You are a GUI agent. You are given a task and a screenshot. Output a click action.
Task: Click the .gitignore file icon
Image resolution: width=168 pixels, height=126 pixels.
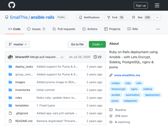click(10, 113)
